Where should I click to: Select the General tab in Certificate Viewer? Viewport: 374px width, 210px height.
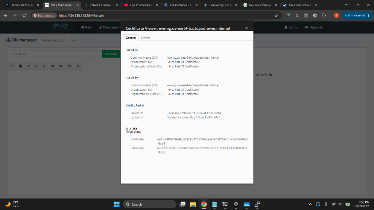coord(131,38)
